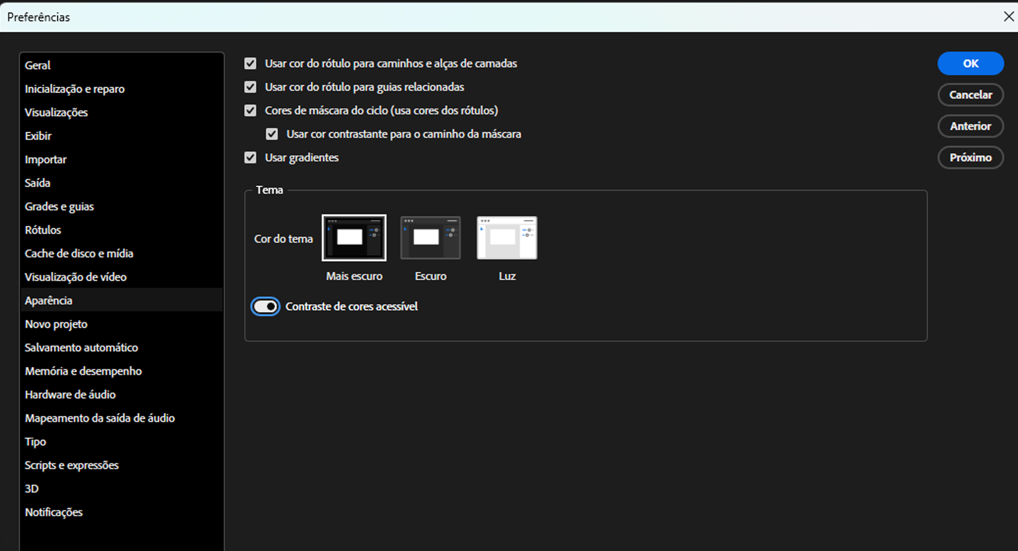This screenshot has height=551, width=1018.
Task: Select the Luz theme thumbnail
Action: 506,237
